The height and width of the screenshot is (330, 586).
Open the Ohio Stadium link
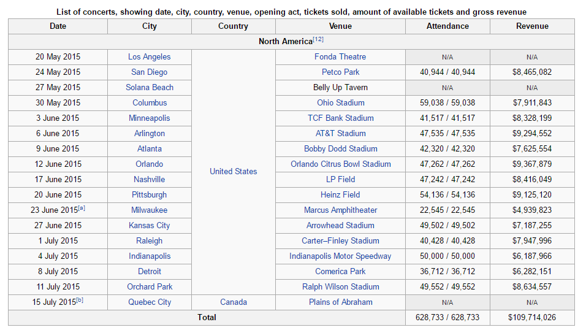pyautogui.click(x=340, y=103)
